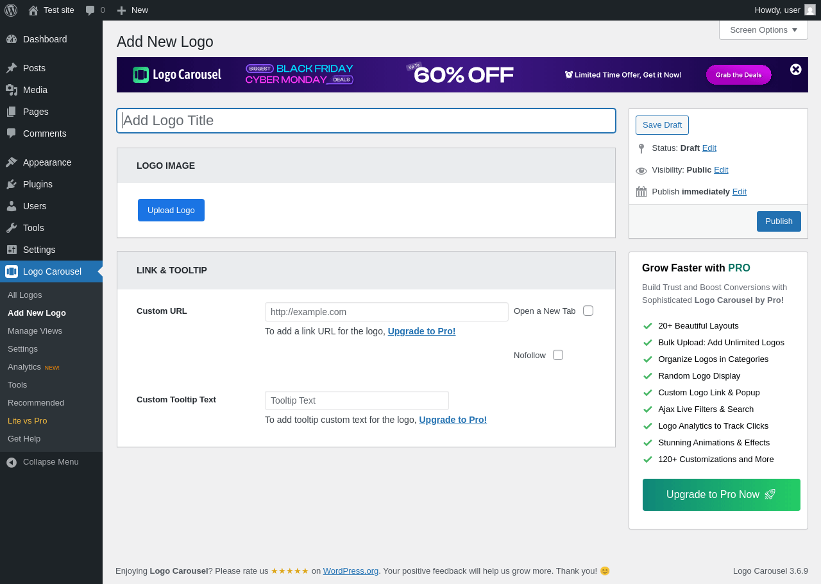Image resolution: width=821 pixels, height=584 pixels.
Task: Open the comments bubble icon in admin bar
Action: point(90,10)
